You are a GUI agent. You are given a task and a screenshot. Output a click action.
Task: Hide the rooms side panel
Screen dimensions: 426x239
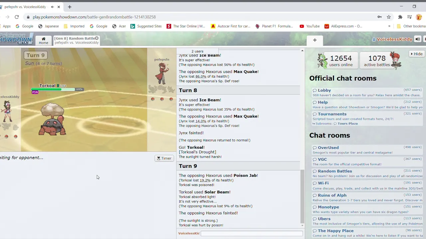(x=417, y=54)
